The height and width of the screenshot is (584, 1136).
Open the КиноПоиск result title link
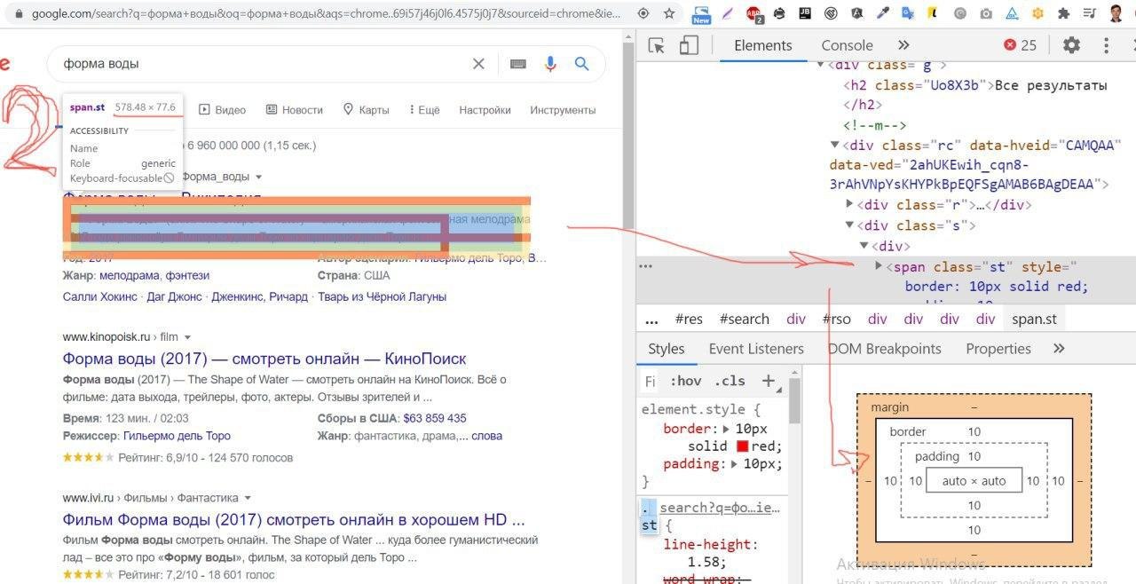[x=264, y=359]
